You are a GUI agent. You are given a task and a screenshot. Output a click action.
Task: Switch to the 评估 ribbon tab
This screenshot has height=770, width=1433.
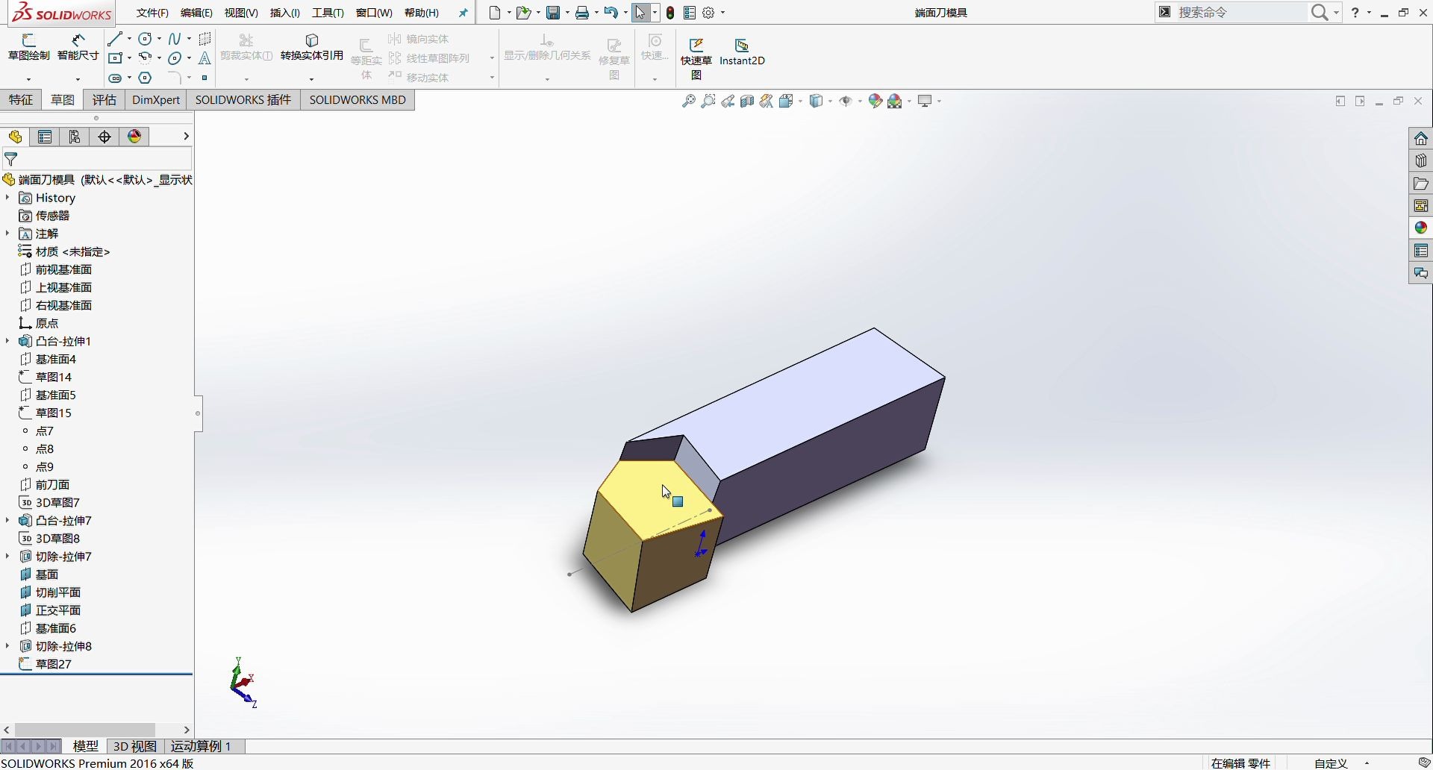(x=104, y=100)
